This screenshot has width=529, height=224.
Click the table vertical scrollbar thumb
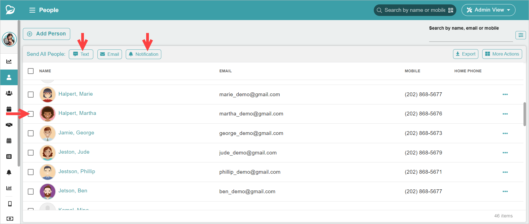(525, 114)
